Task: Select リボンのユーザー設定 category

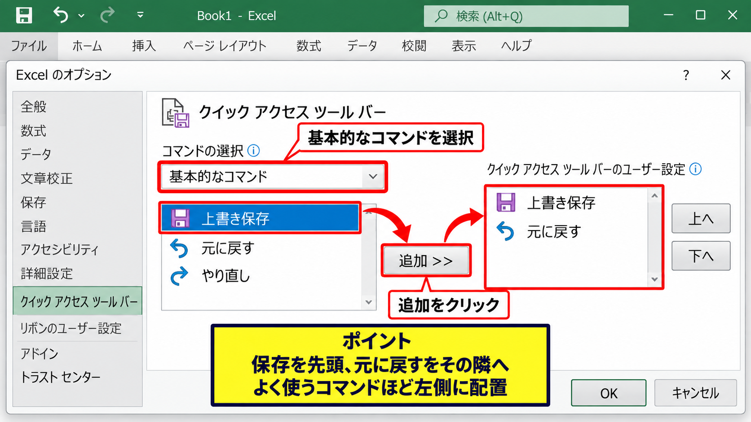Action: (77, 328)
